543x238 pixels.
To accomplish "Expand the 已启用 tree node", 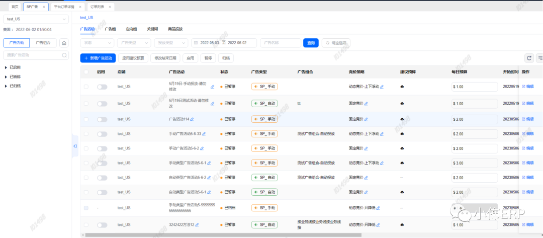I will 6,67.
